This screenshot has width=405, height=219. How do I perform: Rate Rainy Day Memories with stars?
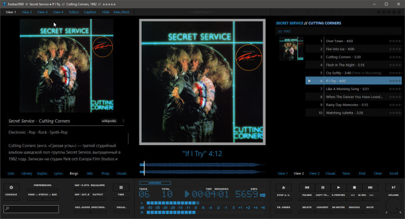coord(395,105)
